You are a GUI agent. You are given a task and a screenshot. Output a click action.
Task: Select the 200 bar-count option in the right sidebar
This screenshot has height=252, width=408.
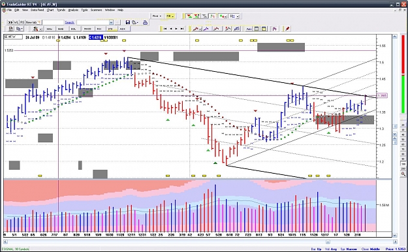(403, 168)
